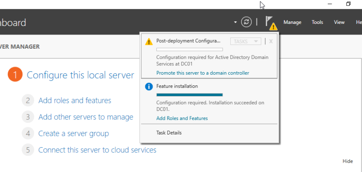Click the Feature installation progress bar

click(x=189, y=95)
